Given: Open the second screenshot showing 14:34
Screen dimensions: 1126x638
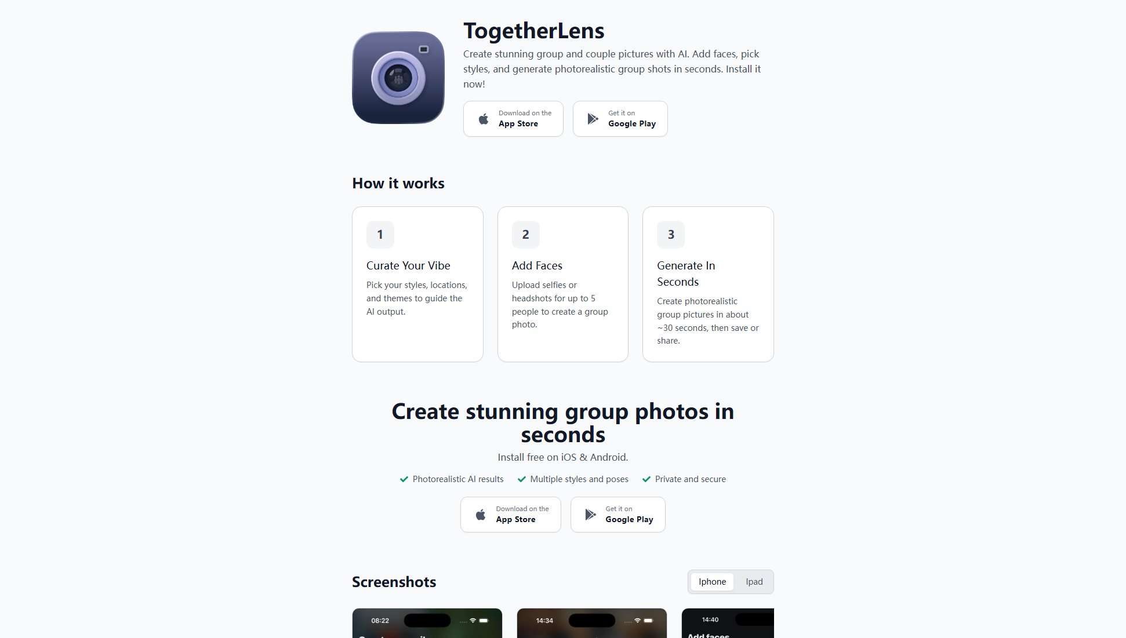Looking at the screenshot, I should point(591,623).
